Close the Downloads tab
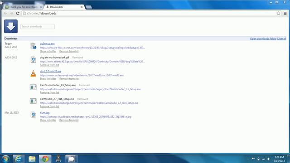This screenshot has height=163, width=290. [x=82, y=7]
